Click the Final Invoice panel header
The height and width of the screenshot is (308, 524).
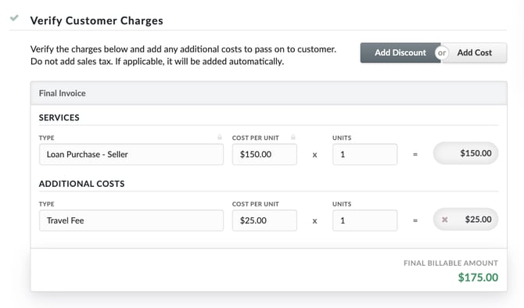click(x=269, y=93)
